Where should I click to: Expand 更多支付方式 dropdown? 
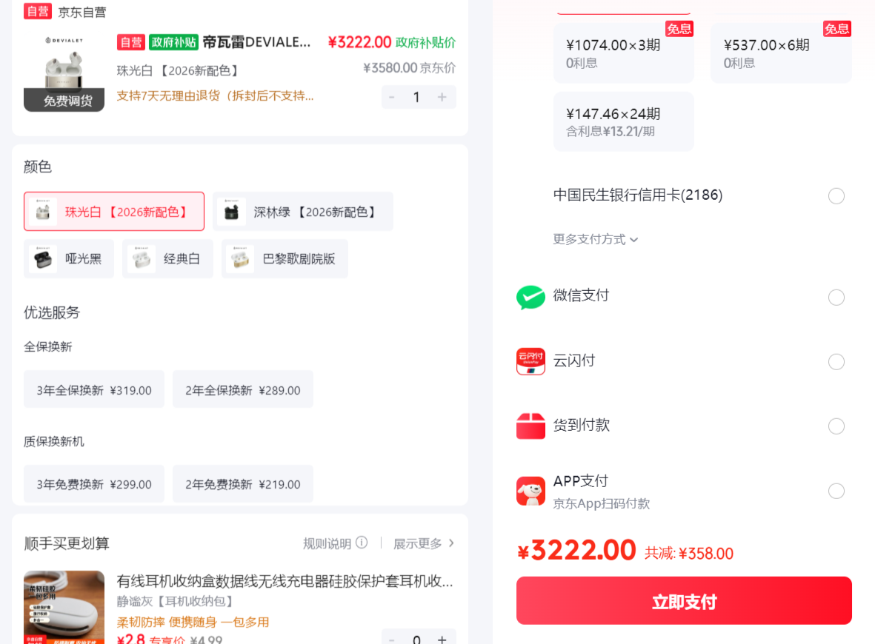click(595, 239)
